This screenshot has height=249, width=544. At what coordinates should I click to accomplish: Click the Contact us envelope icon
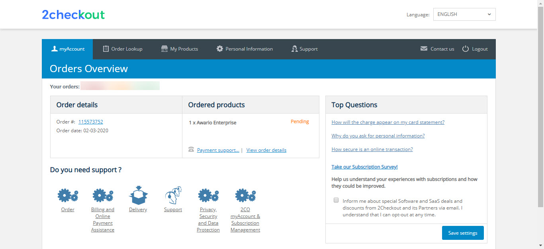tap(424, 49)
